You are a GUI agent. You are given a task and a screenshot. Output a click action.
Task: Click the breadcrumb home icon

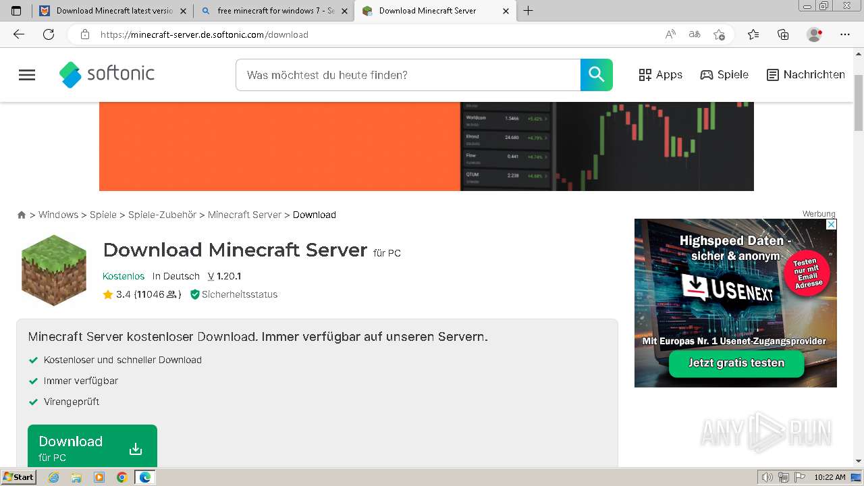(x=22, y=215)
